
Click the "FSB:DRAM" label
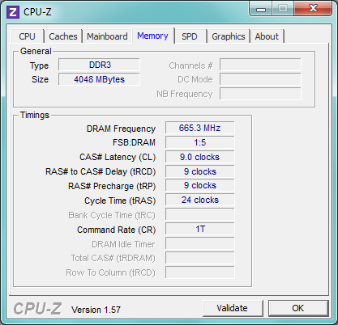(x=134, y=142)
